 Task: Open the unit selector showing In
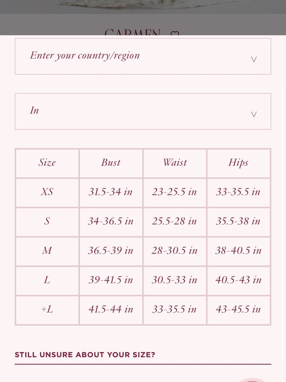(143, 111)
